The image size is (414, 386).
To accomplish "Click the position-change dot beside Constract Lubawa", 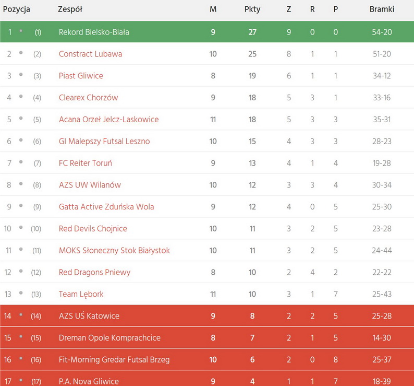I will [21, 53].
